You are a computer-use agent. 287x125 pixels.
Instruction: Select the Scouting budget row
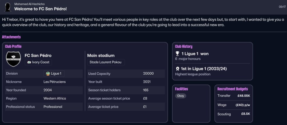[x=234, y=114]
